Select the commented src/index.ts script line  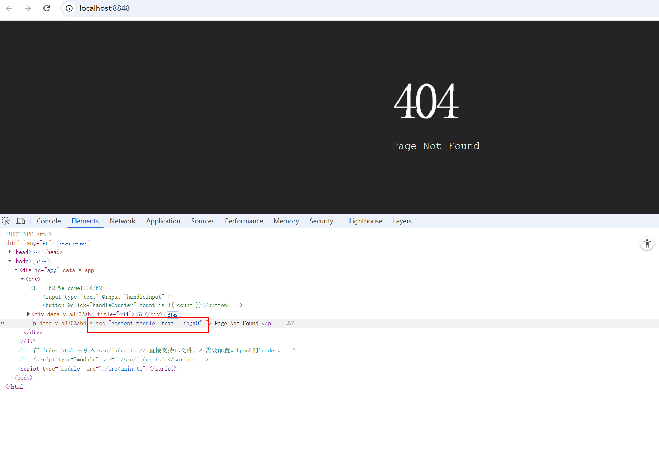pyautogui.click(x=113, y=359)
